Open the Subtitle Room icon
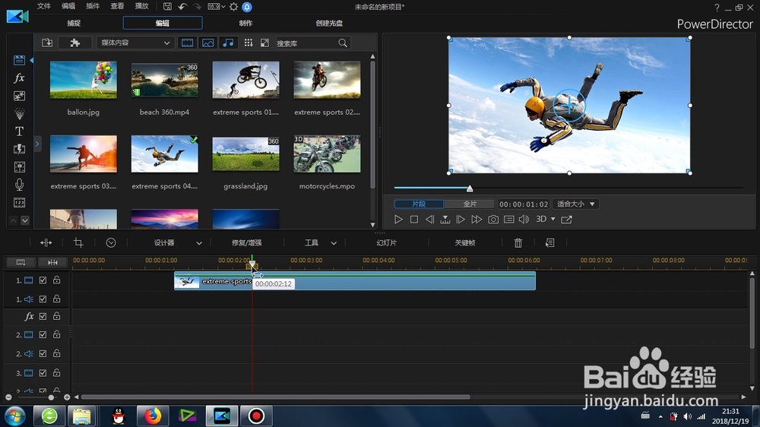Viewport: 760px width, 427px height. pos(20,203)
